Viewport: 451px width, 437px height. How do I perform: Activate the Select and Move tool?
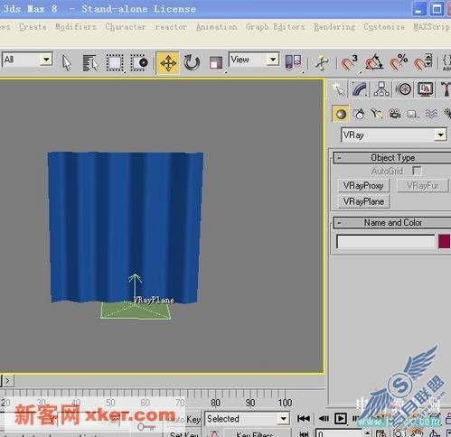[x=168, y=63]
